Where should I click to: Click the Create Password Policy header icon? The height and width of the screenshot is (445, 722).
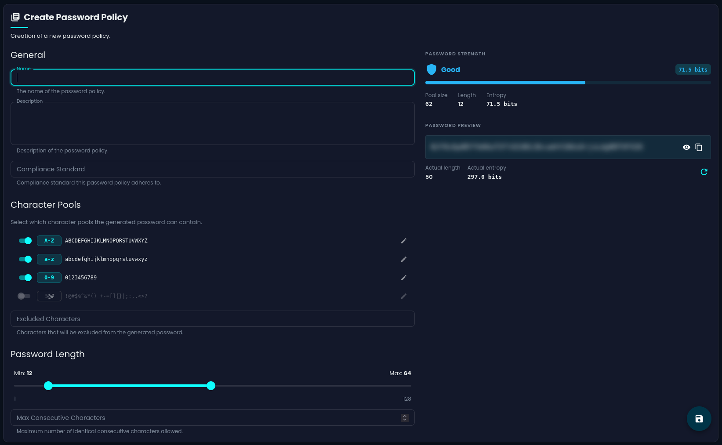point(15,17)
